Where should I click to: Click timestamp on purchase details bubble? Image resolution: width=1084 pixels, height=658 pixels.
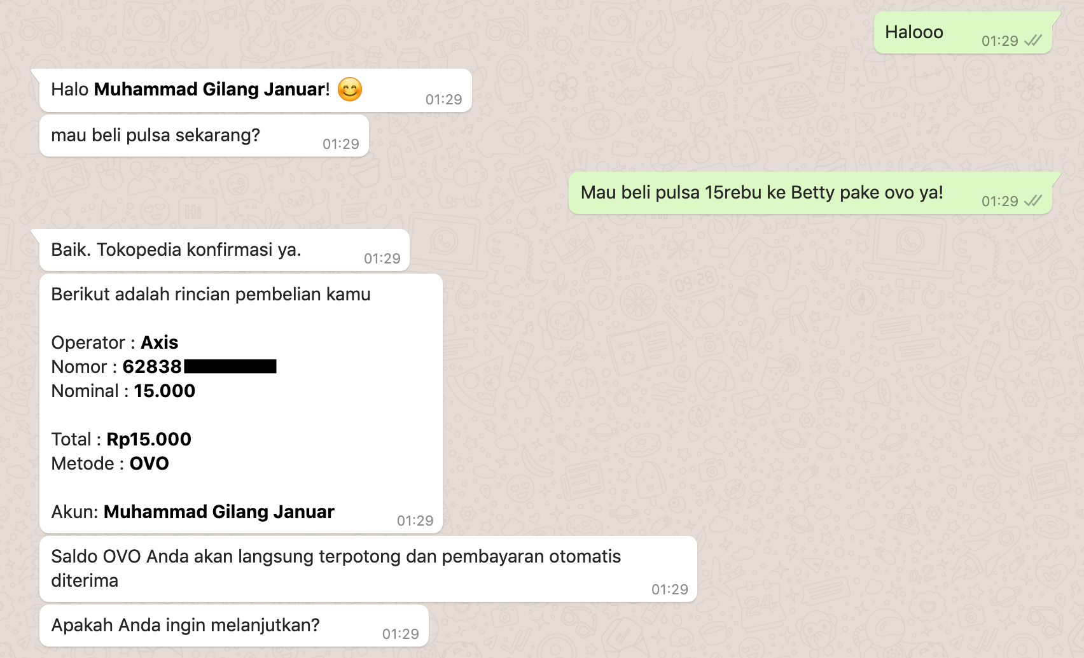click(x=415, y=521)
